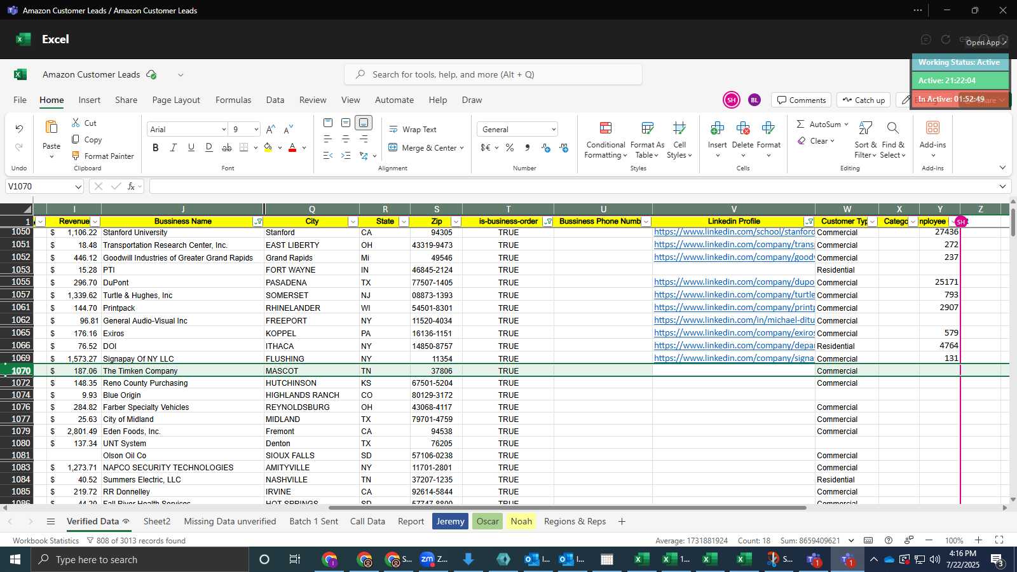Open Format As Table
This screenshot has height=572, width=1017.
pos(647,140)
